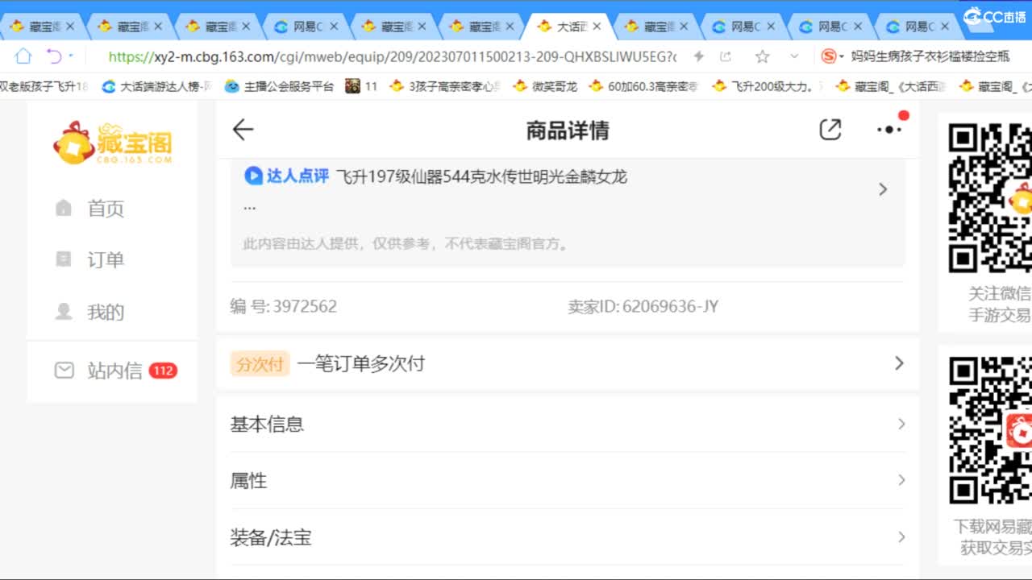Open the 双老版孩子飞升18 bookmark

click(44, 86)
